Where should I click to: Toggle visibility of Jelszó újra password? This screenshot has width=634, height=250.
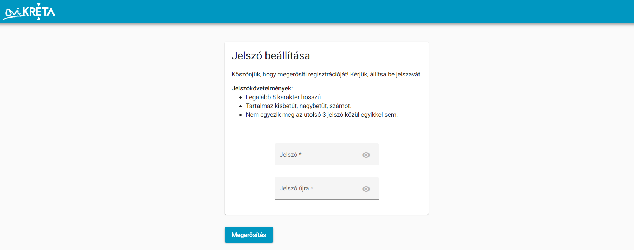[366, 189]
